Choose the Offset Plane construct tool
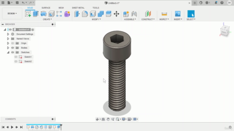234x131 pixels. [148, 14]
